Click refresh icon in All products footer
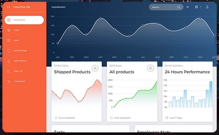219x135 pixels. click(x=112, y=118)
